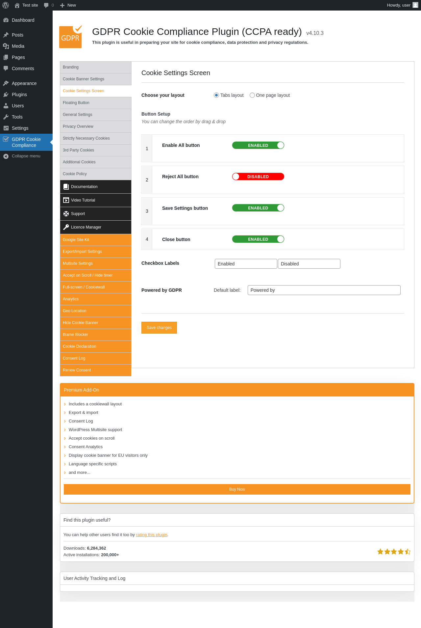
Task: Click the Licence Manager key icon
Action: [x=66, y=227]
